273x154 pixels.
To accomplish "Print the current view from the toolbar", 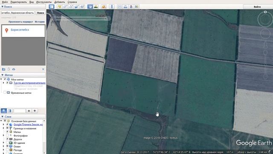I will pyautogui.click(x=125, y=7).
